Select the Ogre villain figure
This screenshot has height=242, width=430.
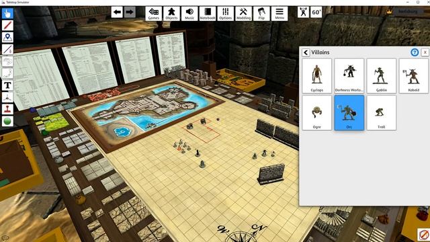(316, 112)
